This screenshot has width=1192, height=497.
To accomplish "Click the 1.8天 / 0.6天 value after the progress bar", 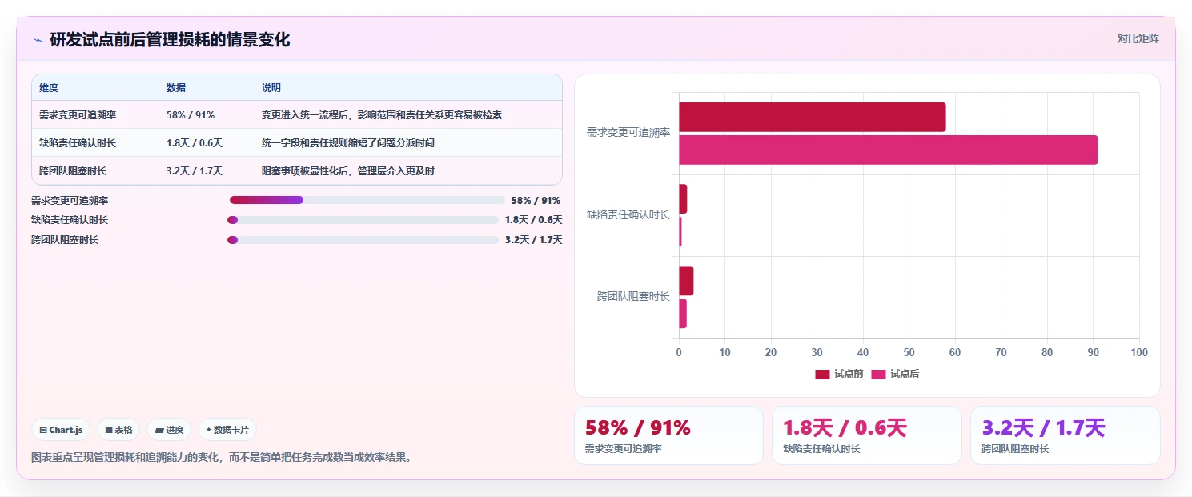I will click(x=533, y=220).
